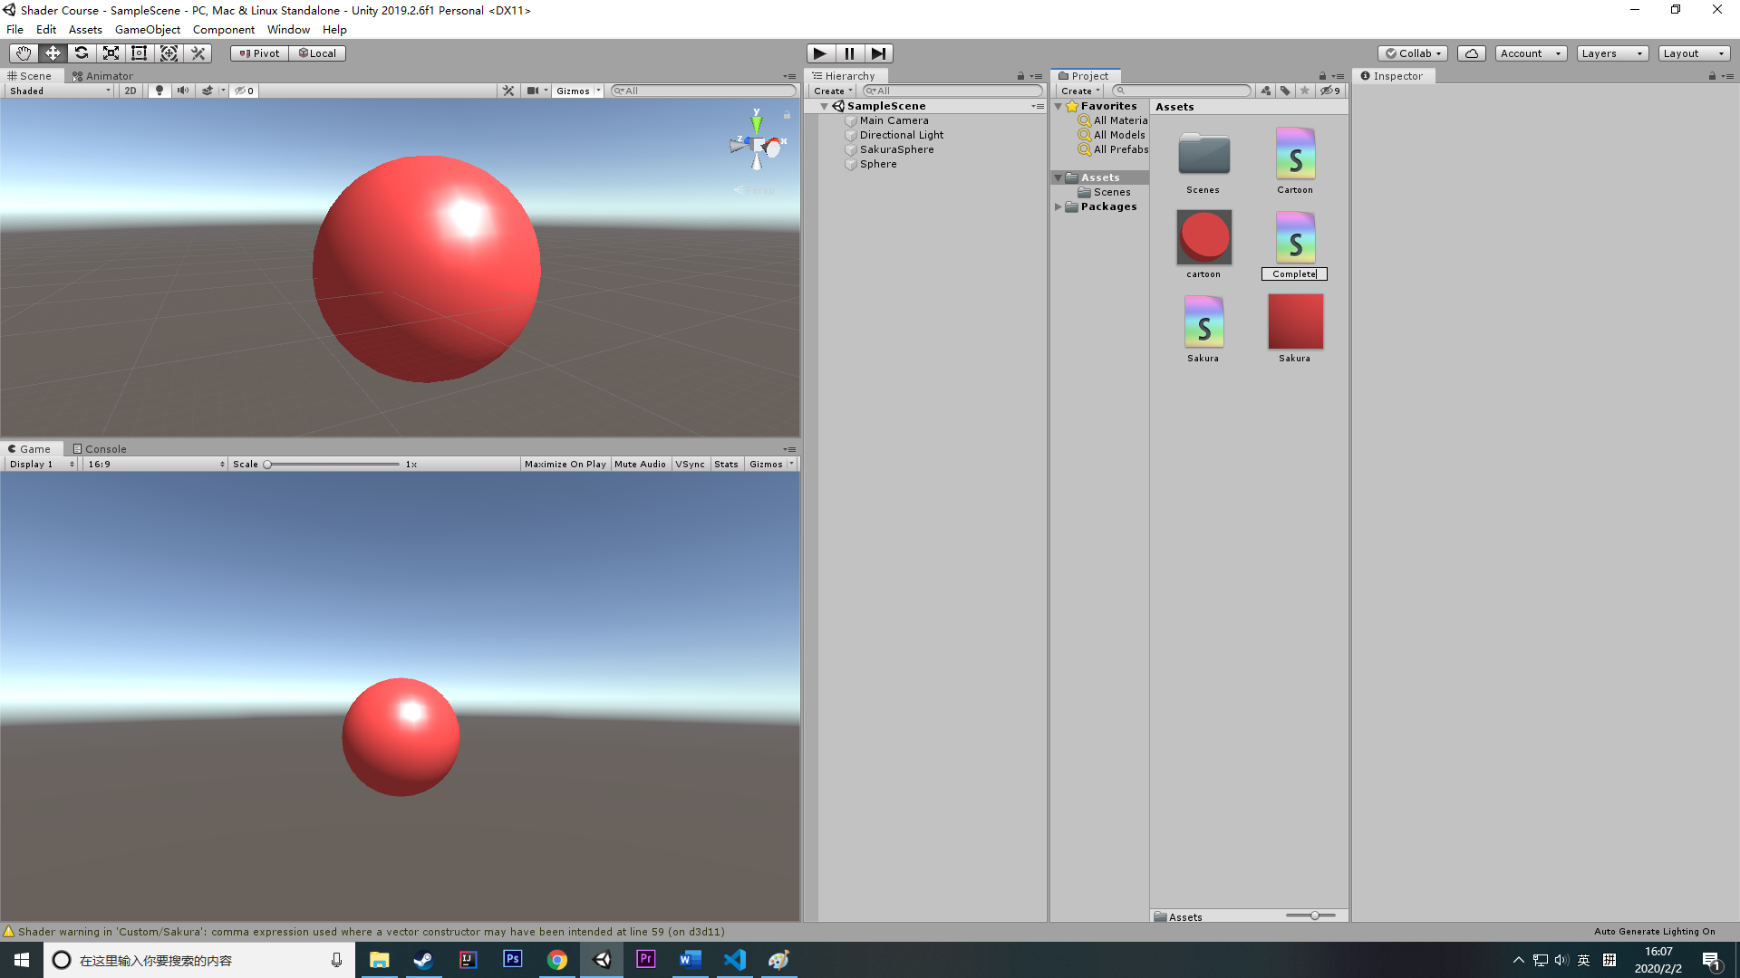Image resolution: width=1740 pixels, height=978 pixels.
Task: Search by Label in Project
Action: point(1285,91)
